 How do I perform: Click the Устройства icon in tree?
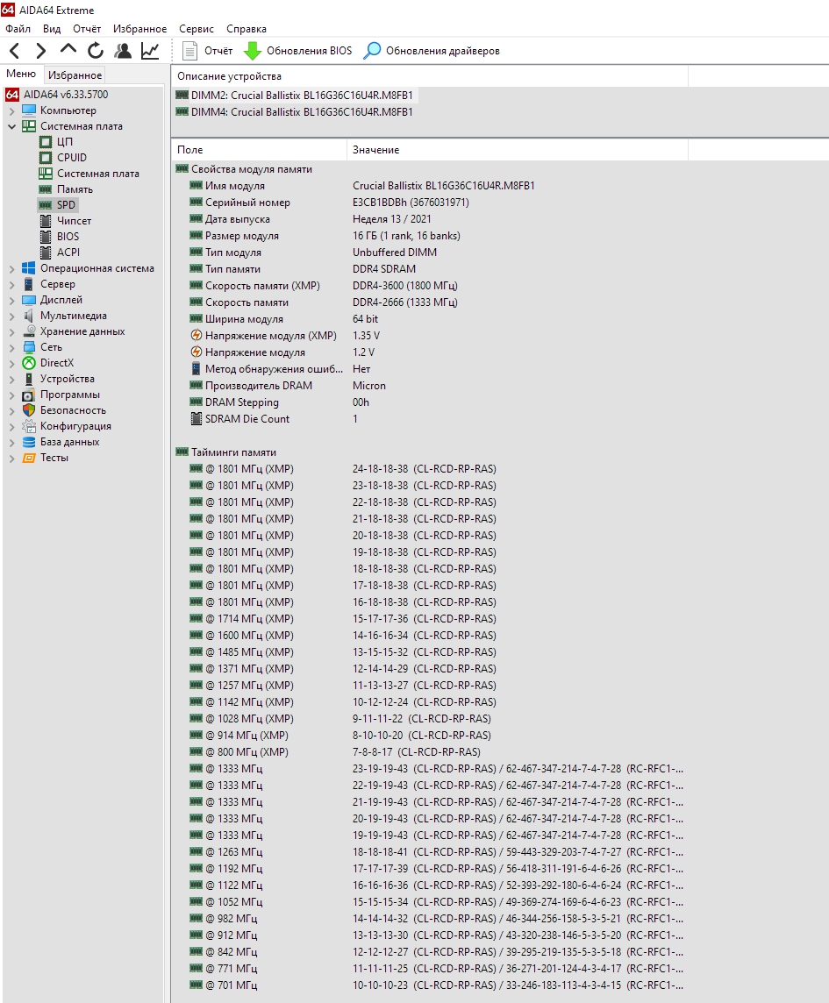pos(29,379)
